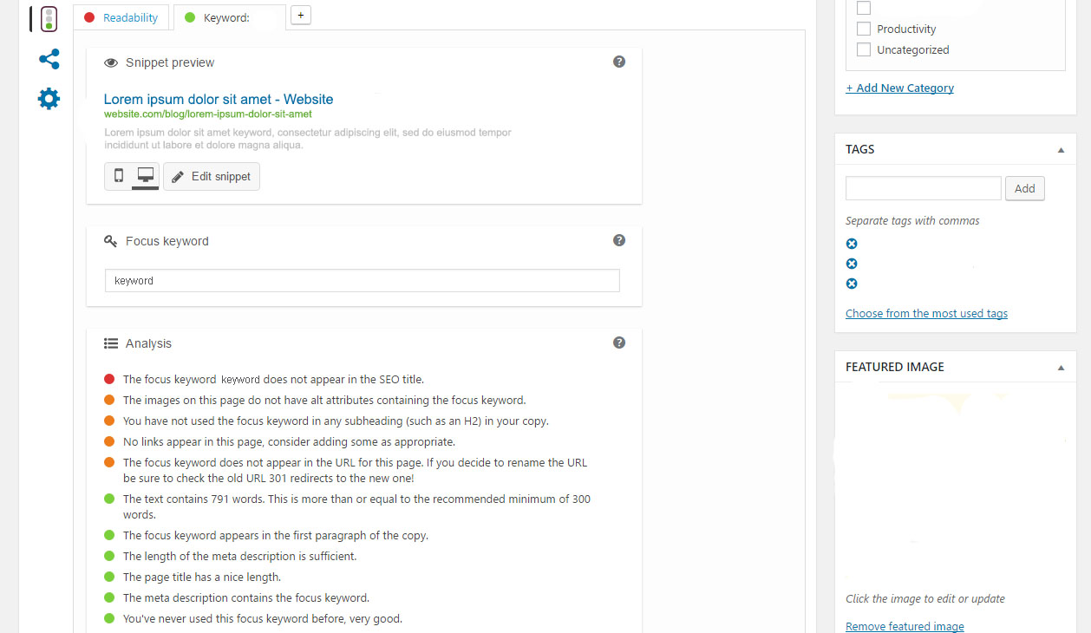Screen dimensions: 1091x633
Task: Click the Yoast traffic light content optimization icon
Action: [x=49, y=19]
